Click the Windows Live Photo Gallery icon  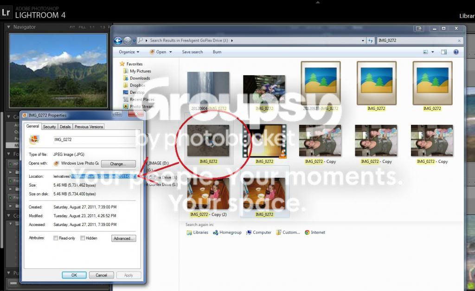[56, 163]
